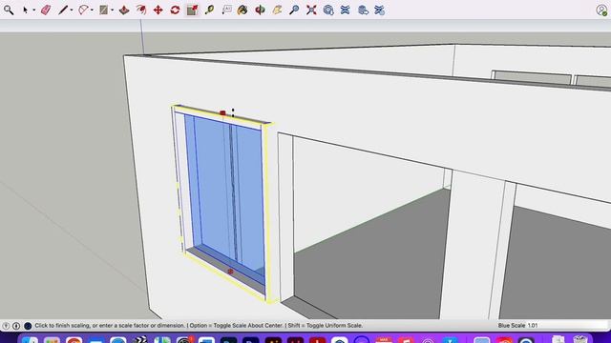
Task: Choose the Offset tool
Action: click(141, 10)
